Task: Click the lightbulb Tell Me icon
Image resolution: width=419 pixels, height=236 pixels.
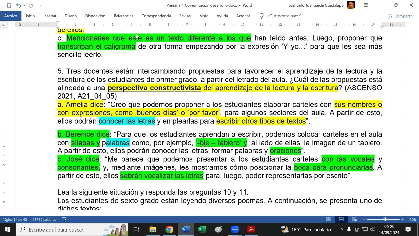Action: 262,16
